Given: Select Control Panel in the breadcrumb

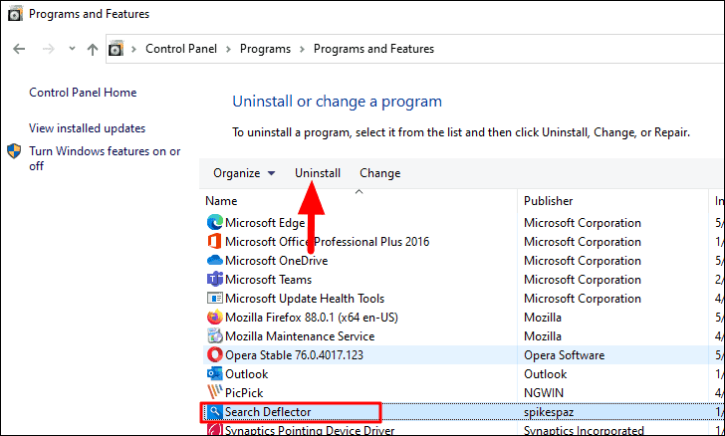Looking at the screenshot, I should [181, 49].
